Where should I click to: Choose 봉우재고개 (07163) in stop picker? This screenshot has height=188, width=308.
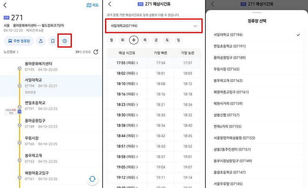257,80
